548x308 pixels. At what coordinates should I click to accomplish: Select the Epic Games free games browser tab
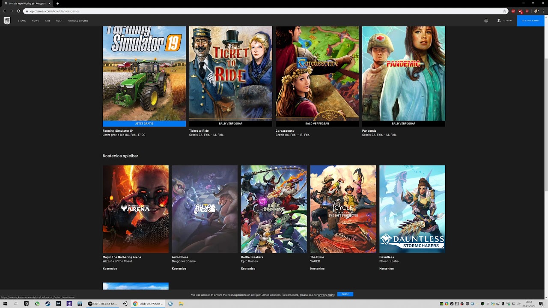pos(27,3)
